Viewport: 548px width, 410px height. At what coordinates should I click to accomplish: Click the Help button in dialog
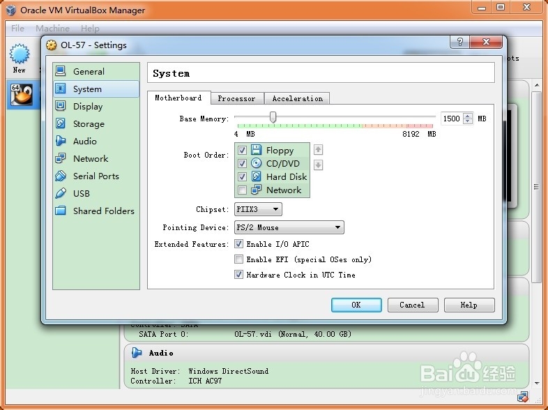point(469,305)
